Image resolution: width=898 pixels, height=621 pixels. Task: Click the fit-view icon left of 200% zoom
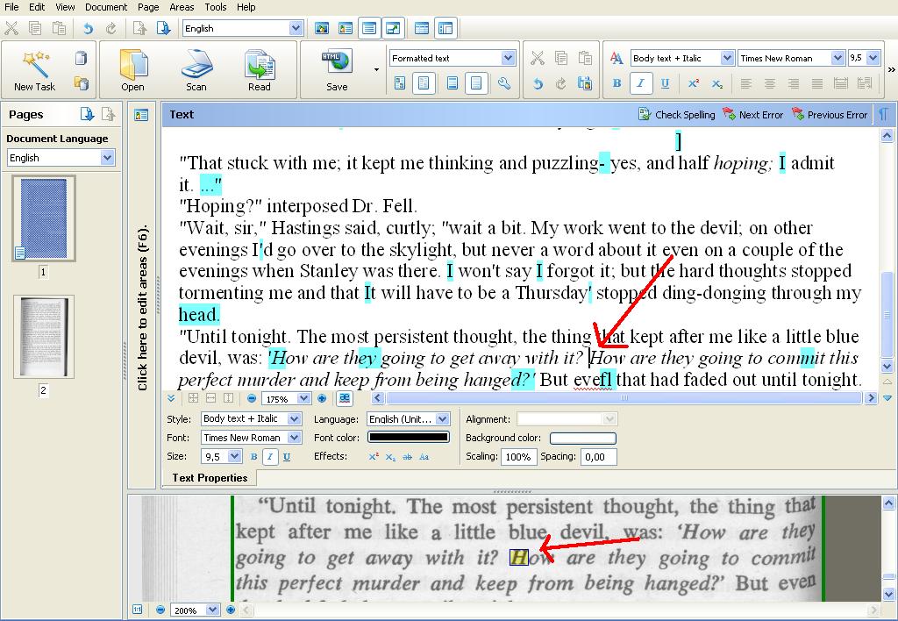[x=138, y=610]
